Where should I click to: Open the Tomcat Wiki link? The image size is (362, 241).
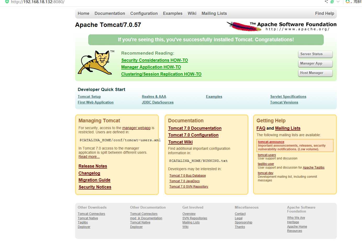[180, 142]
